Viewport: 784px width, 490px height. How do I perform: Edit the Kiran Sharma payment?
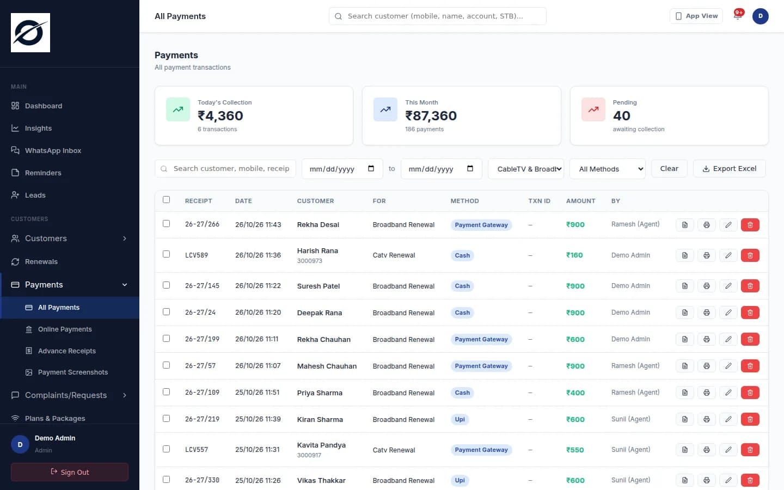728,419
